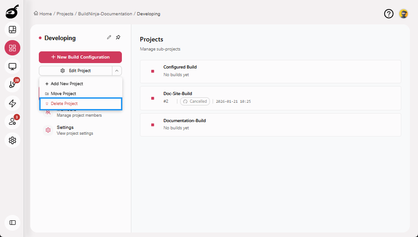The image size is (418, 237).
Task: Click the Projects heading text
Action: pos(151,39)
